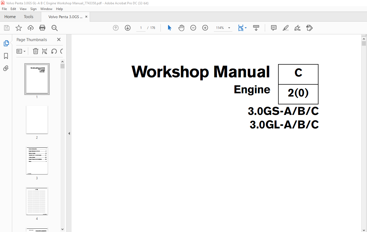
Task: Go to next page with the down arrow
Action: (x=128, y=28)
